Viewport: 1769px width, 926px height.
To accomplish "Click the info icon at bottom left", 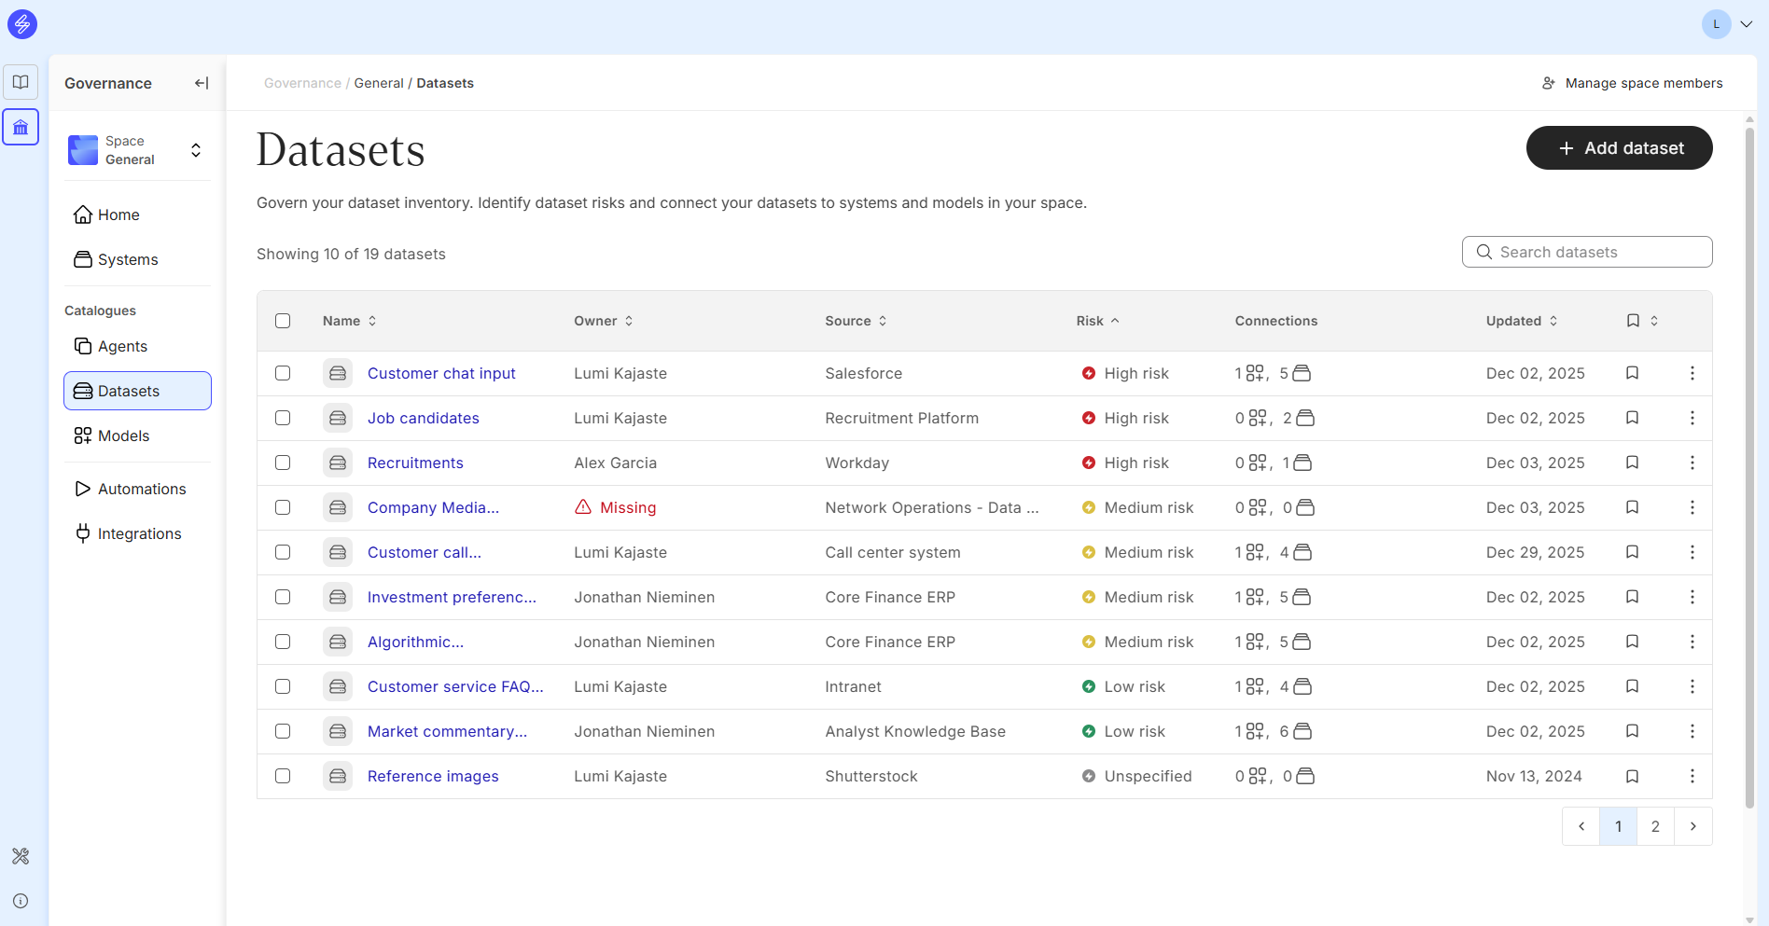I will (21, 901).
